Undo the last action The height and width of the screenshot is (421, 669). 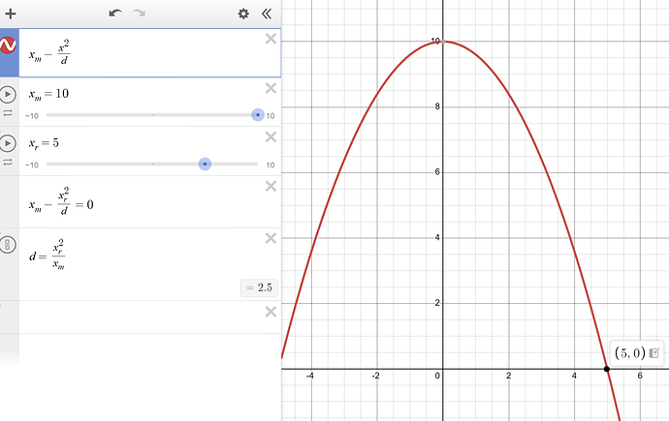115,14
